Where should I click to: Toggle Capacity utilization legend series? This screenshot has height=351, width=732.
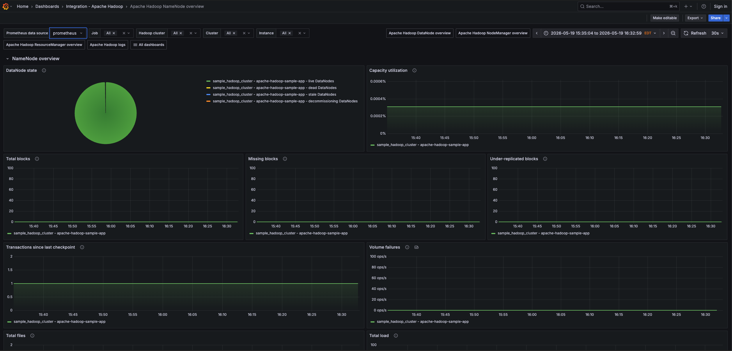[422, 145]
